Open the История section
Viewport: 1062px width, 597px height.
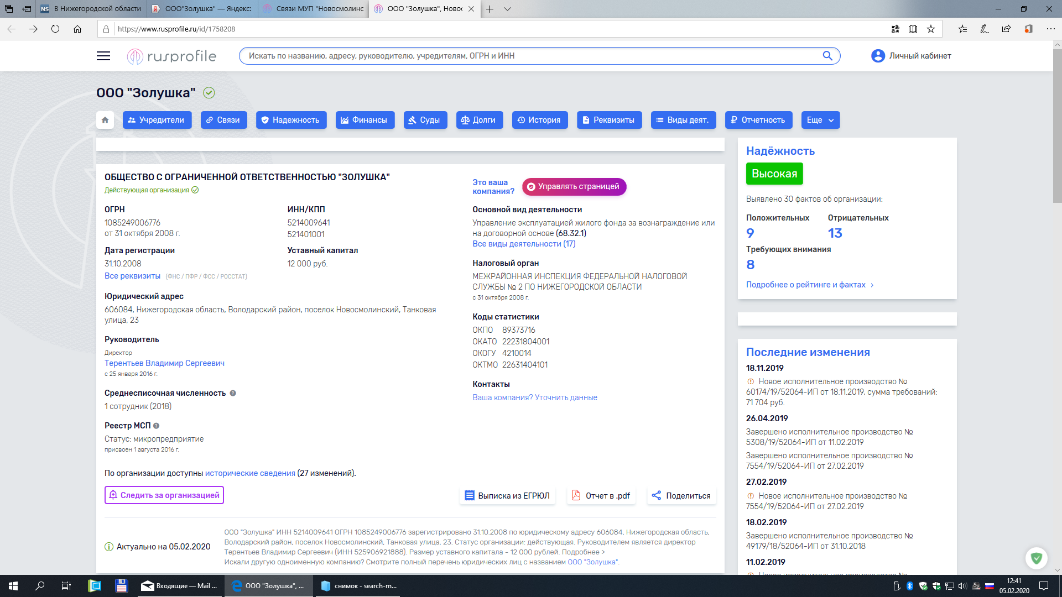(x=540, y=120)
